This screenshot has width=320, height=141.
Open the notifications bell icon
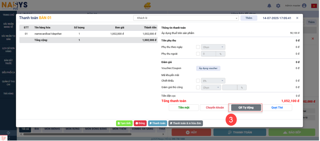pyautogui.click(x=269, y=6)
